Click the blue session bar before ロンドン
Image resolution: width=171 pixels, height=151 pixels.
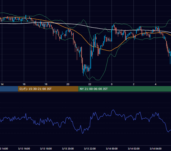click(x=9, y=89)
